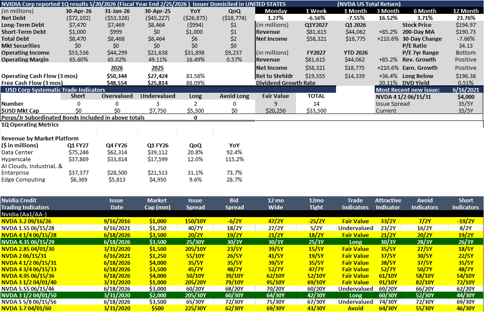Image resolution: width=484 pixels, height=312 pixels.
Task: Select the Market Cap (mm) column header
Action: (157, 204)
